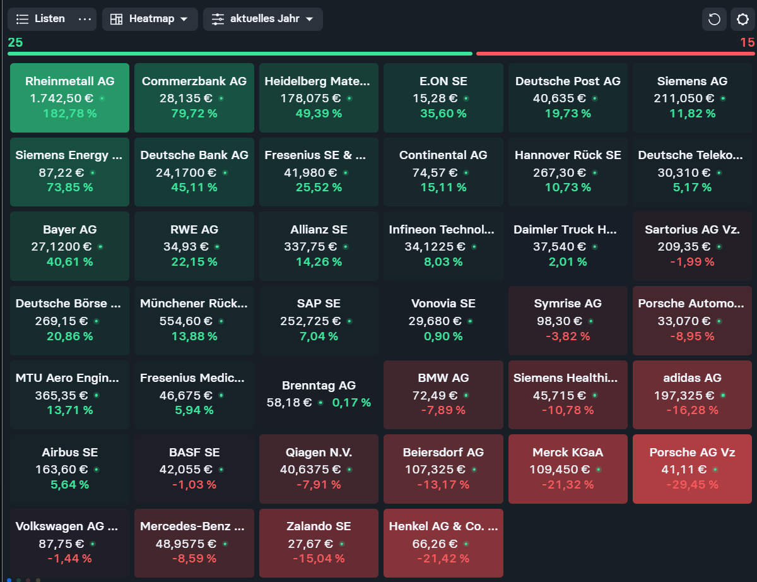Open settings via the gear icon
Image resolution: width=757 pixels, height=582 pixels.
[742, 19]
